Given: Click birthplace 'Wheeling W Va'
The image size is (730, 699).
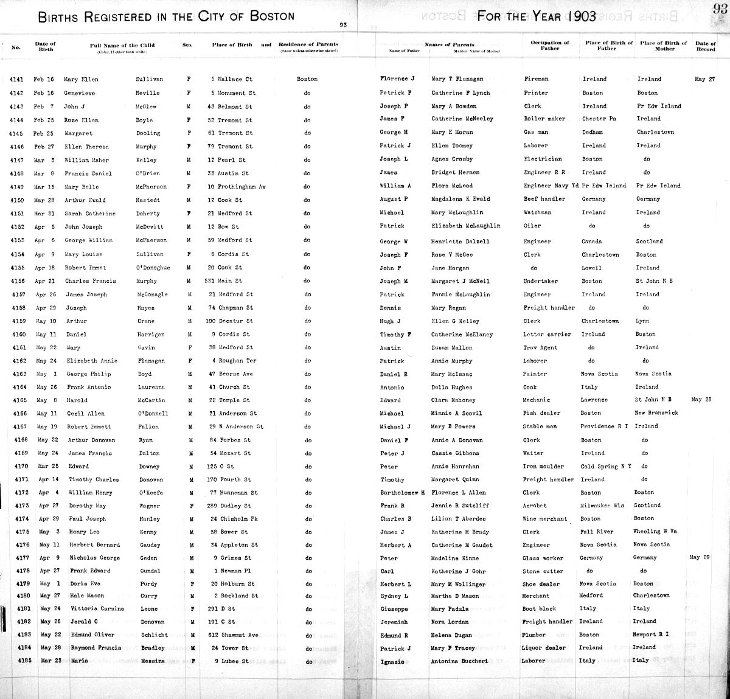Looking at the screenshot, I should (656, 532).
